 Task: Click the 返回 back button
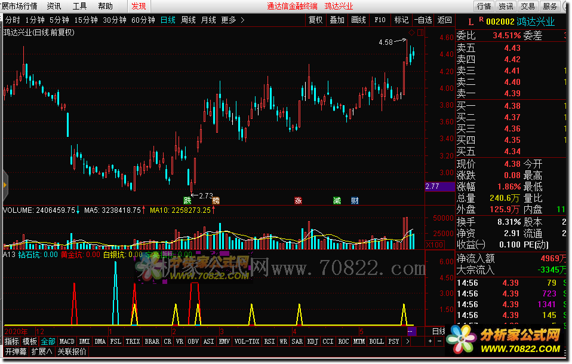[x=444, y=20]
